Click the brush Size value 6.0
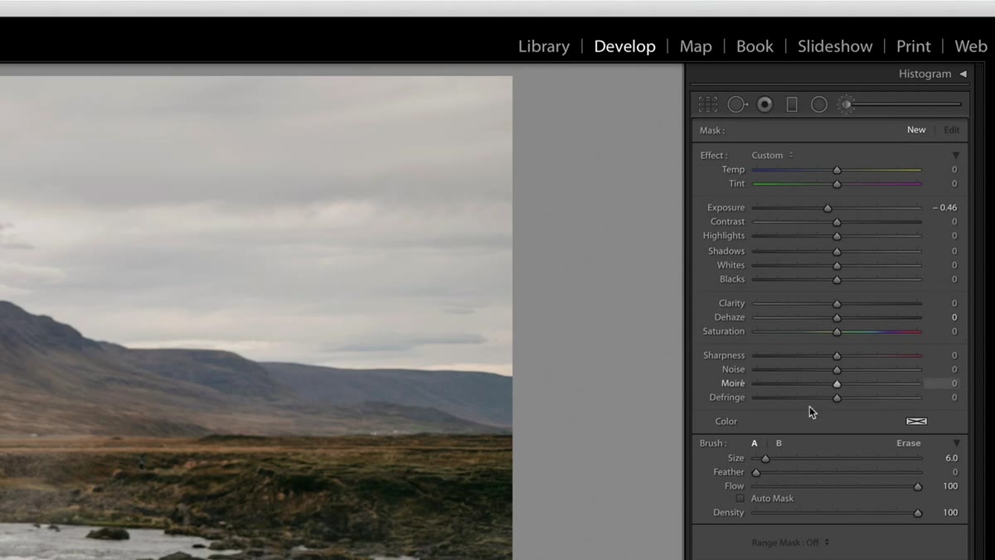The height and width of the screenshot is (560, 995). [x=951, y=458]
